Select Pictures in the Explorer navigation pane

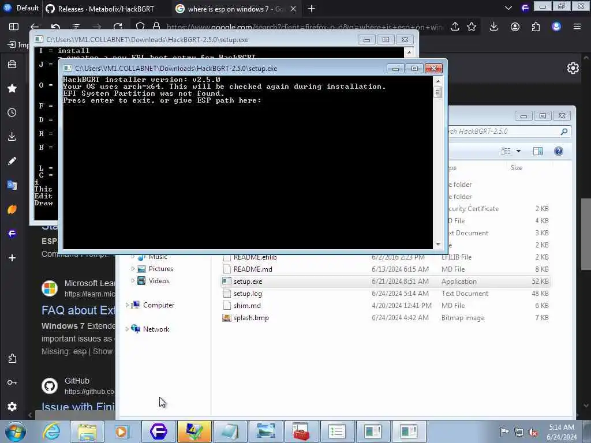(x=160, y=269)
